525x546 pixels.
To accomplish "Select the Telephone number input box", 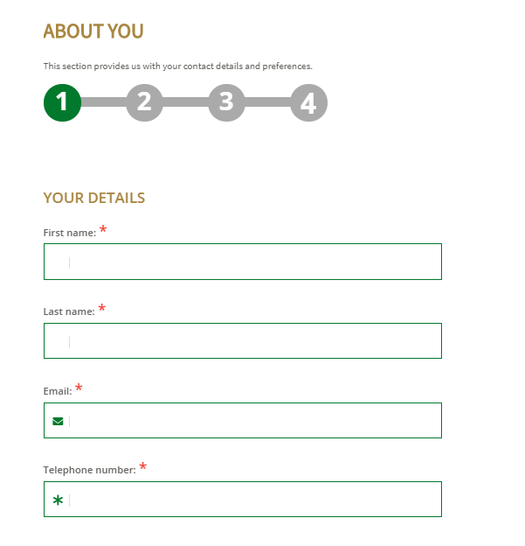I will 253,500.
